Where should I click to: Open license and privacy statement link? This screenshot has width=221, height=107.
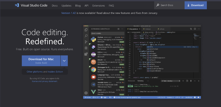[45, 81]
